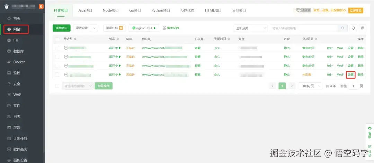Open the 首页 home icon in sidebar
Image resolution: width=374 pixels, height=163 pixels.
click(9, 19)
